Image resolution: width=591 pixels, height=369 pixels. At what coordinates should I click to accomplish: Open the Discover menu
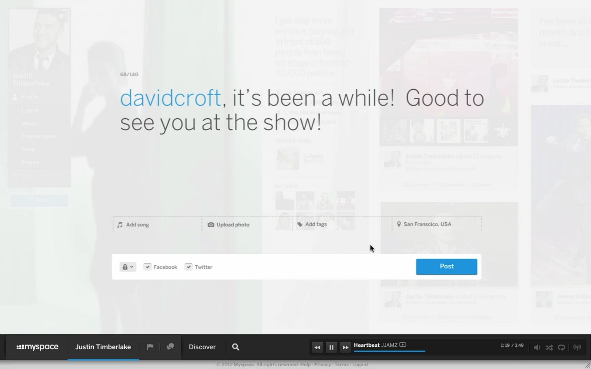tap(202, 347)
